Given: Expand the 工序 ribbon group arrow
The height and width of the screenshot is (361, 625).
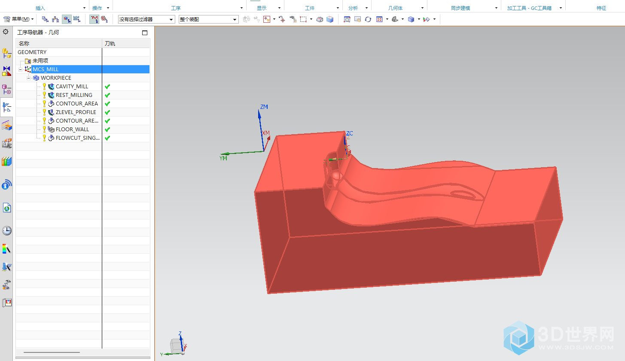Looking at the screenshot, I should click(x=241, y=8).
